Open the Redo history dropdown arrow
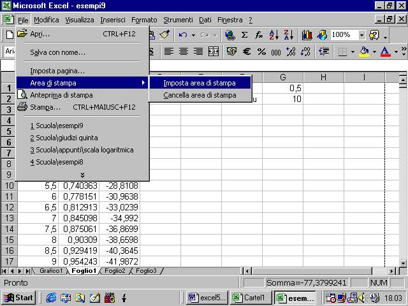 click(215, 35)
